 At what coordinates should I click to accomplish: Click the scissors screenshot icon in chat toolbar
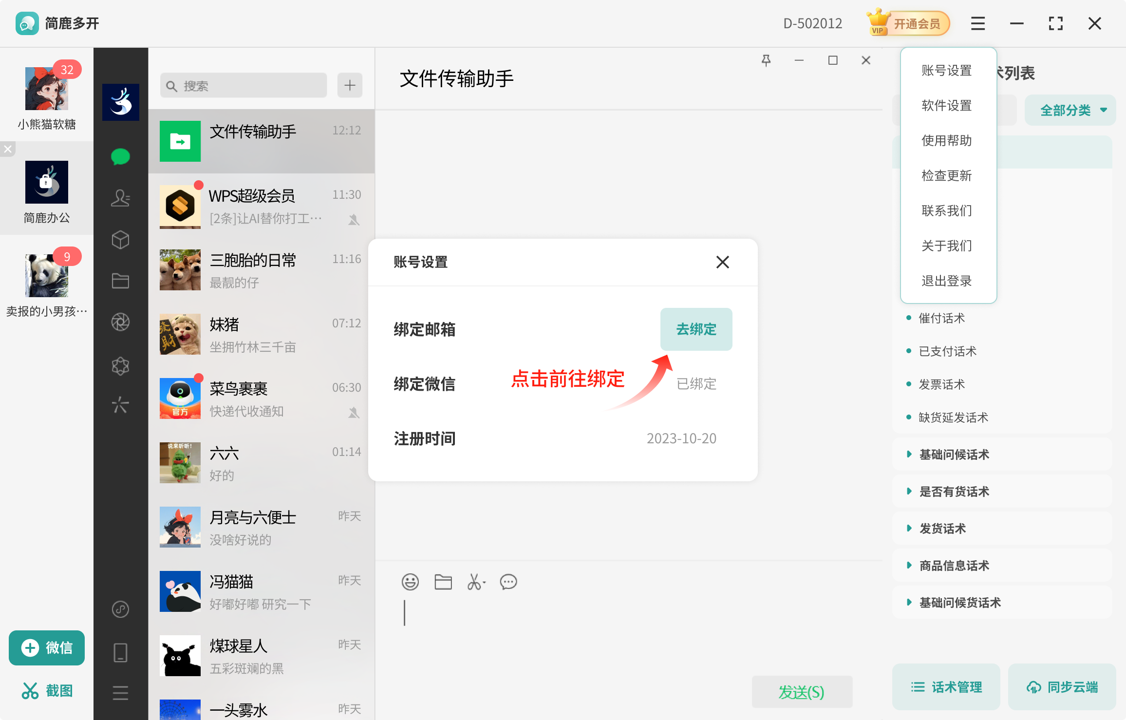point(475,582)
